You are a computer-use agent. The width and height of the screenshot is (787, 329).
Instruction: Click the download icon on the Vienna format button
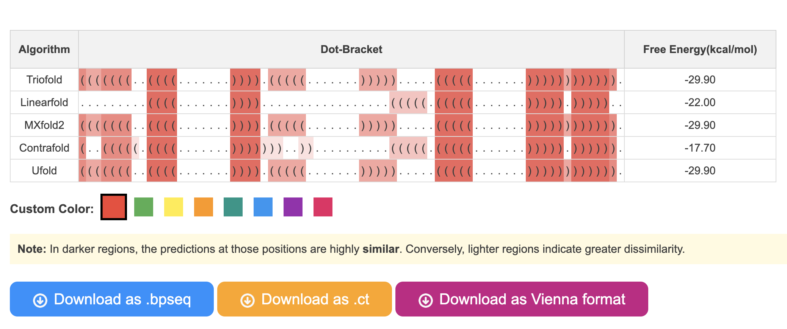(426, 300)
